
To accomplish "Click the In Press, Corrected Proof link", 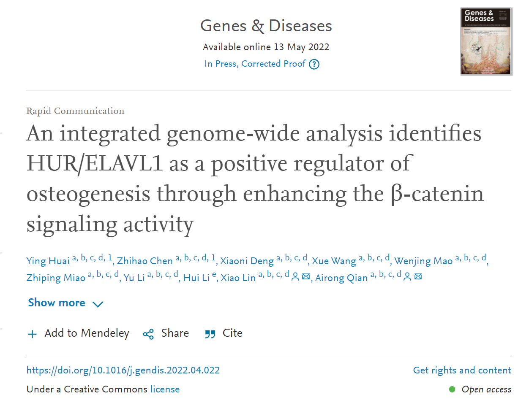I will coord(255,64).
